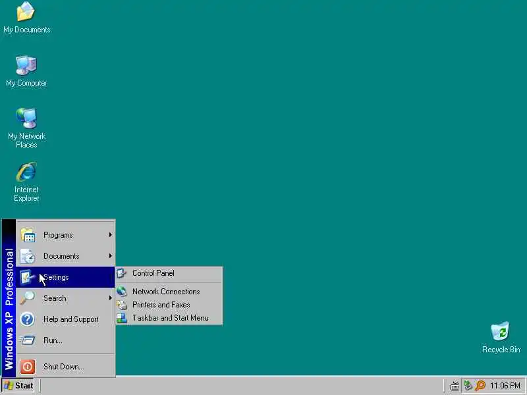Viewport: 527px width, 395px height.
Task: Click the keyboard icon in system tray
Action: point(455,386)
